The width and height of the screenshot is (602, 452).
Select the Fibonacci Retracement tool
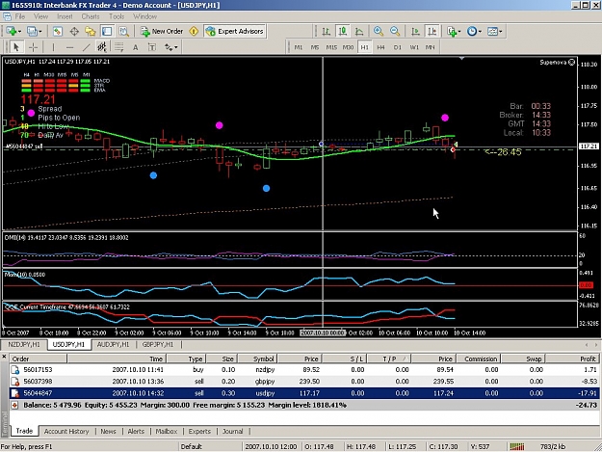118,47
